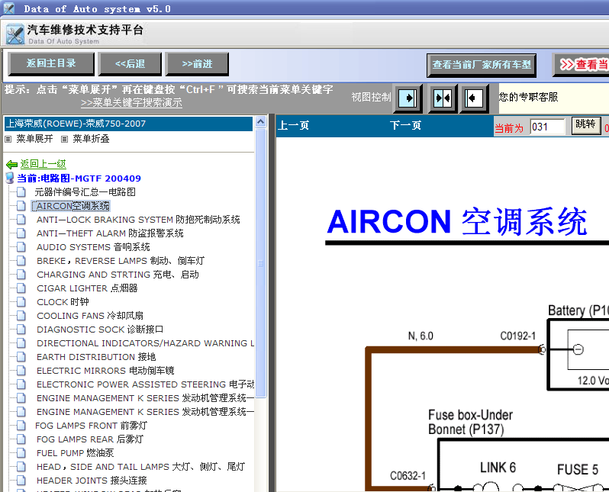Open HEADER JOINTS 接头连接
Viewport: 609px width, 492px height.
click(92, 481)
